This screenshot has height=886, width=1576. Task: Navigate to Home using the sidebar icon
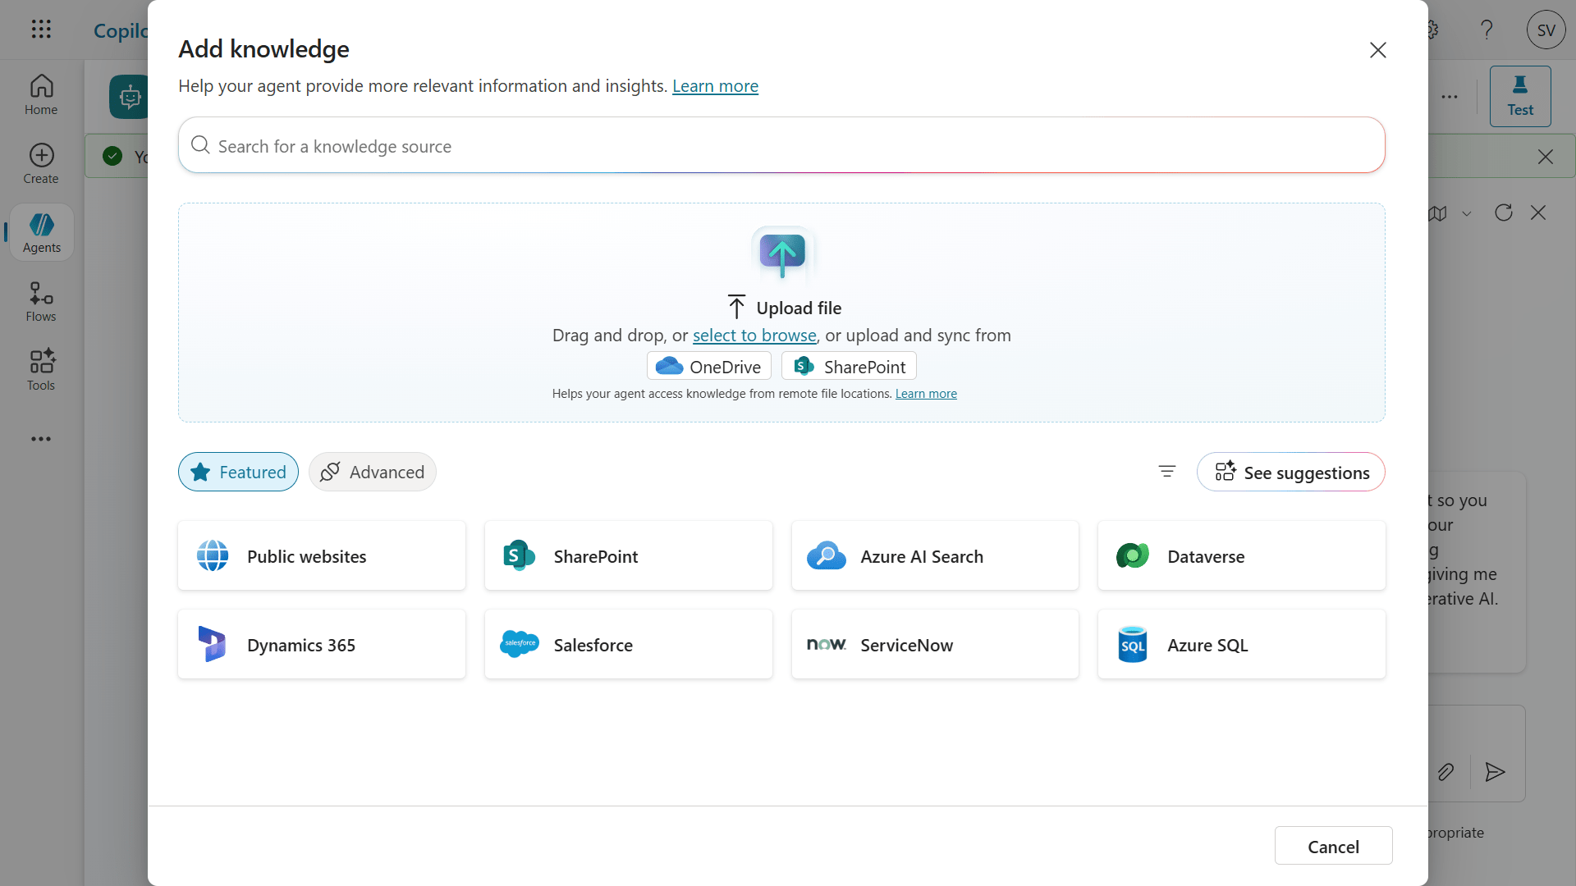click(x=41, y=94)
